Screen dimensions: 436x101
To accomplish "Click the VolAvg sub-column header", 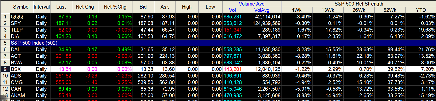I will pos(262,10).
